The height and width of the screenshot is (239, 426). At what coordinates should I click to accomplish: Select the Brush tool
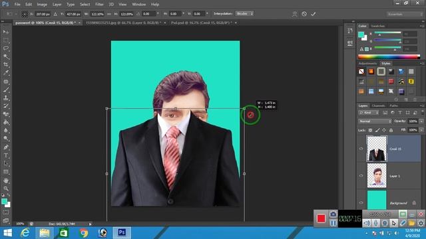[6, 90]
